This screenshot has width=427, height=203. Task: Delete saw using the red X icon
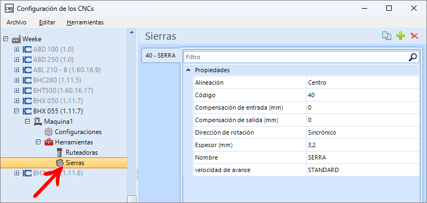(x=414, y=36)
